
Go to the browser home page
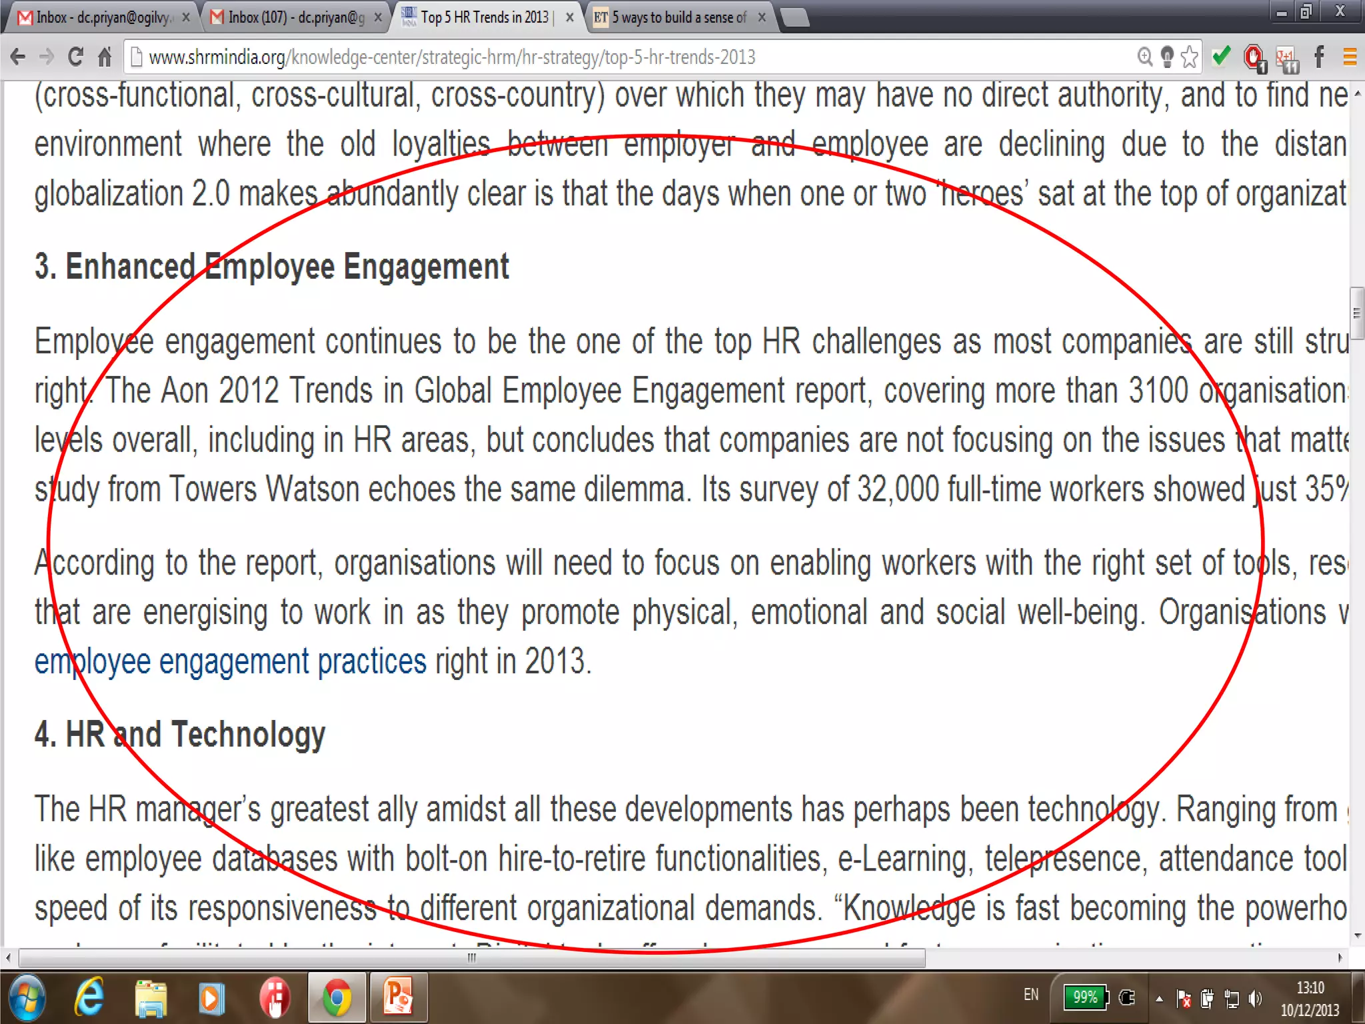coord(105,57)
